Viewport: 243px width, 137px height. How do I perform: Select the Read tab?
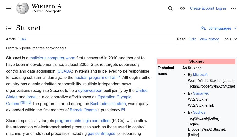[181, 39]
